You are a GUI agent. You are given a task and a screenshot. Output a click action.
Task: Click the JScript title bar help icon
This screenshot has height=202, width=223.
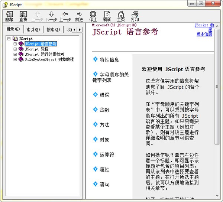5,5
